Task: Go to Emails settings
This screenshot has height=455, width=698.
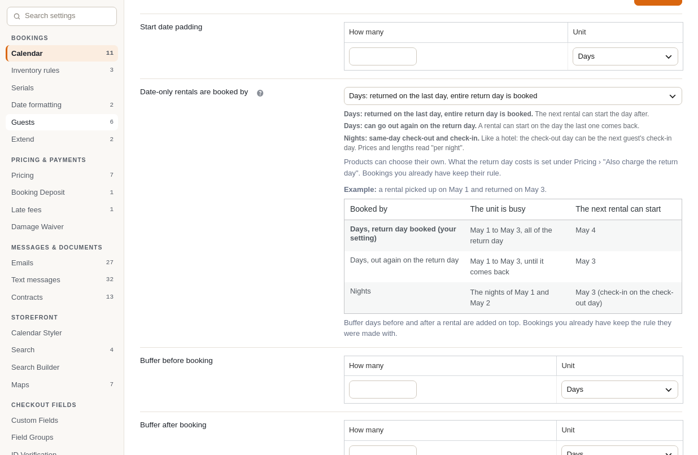Action: tap(62, 262)
